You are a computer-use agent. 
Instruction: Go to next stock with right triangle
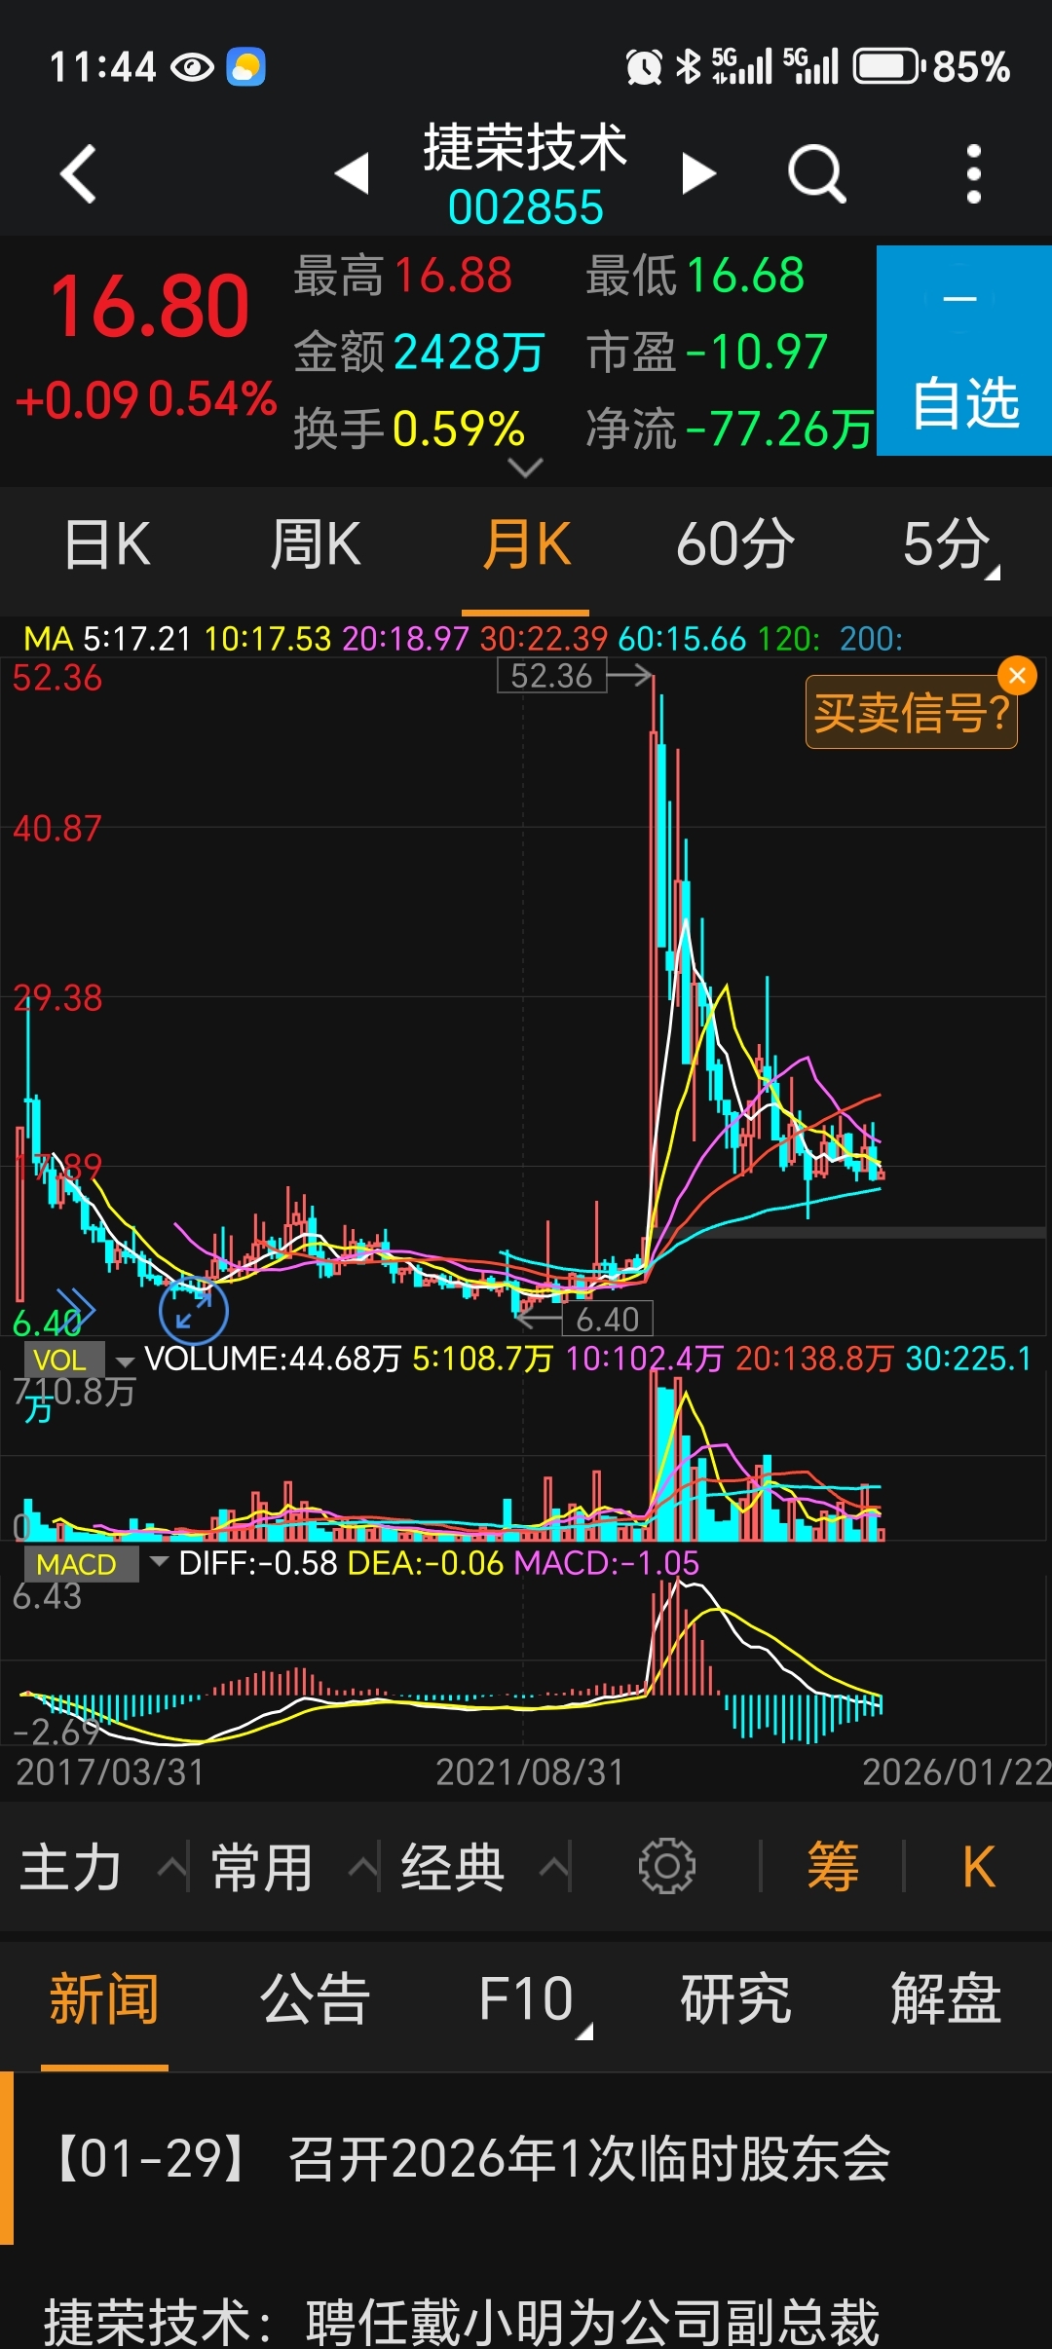[698, 173]
